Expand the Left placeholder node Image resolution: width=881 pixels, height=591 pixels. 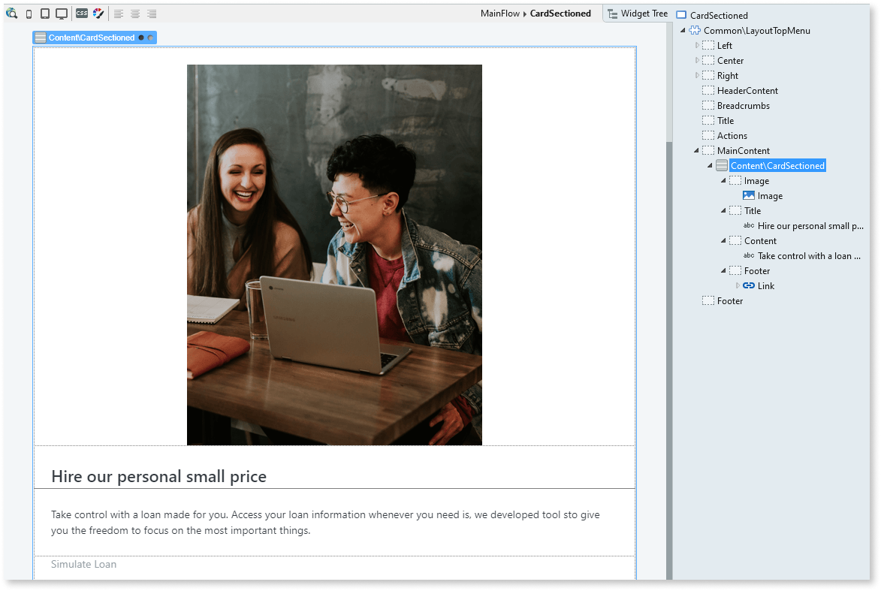point(696,45)
